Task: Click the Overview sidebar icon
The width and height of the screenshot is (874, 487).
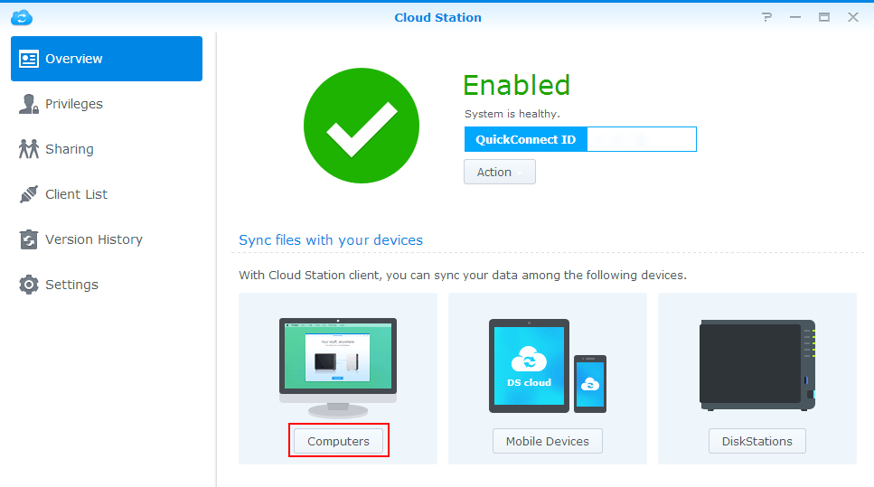Action: pyautogui.click(x=28, y=59)
